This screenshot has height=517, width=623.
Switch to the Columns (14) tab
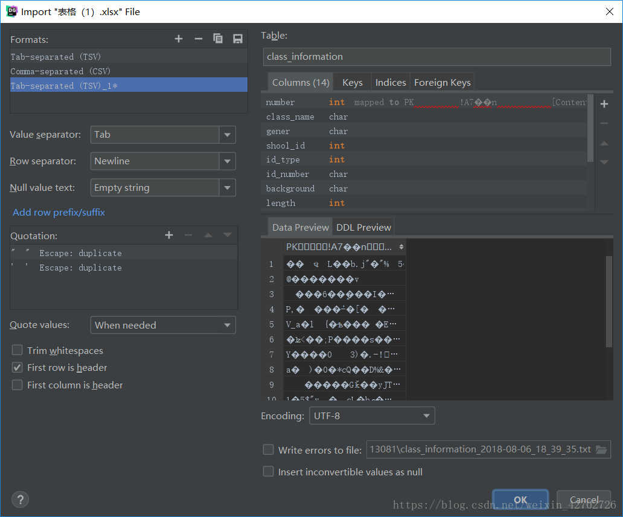pos(301,82)
